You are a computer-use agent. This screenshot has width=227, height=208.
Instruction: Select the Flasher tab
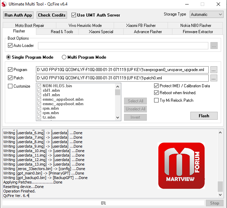(x=19, y=31)
